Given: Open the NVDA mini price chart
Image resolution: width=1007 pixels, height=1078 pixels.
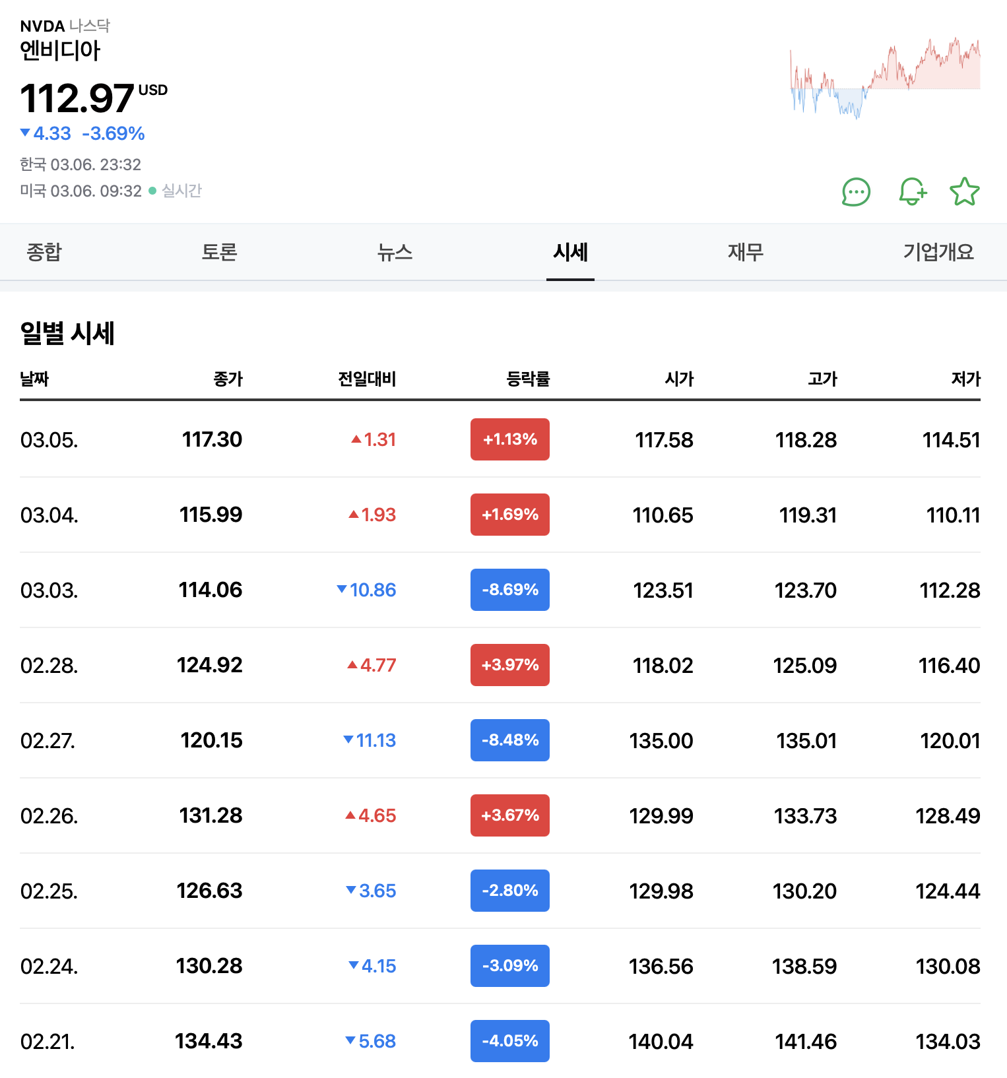Looking at the screenshot, I should (885, 78).
